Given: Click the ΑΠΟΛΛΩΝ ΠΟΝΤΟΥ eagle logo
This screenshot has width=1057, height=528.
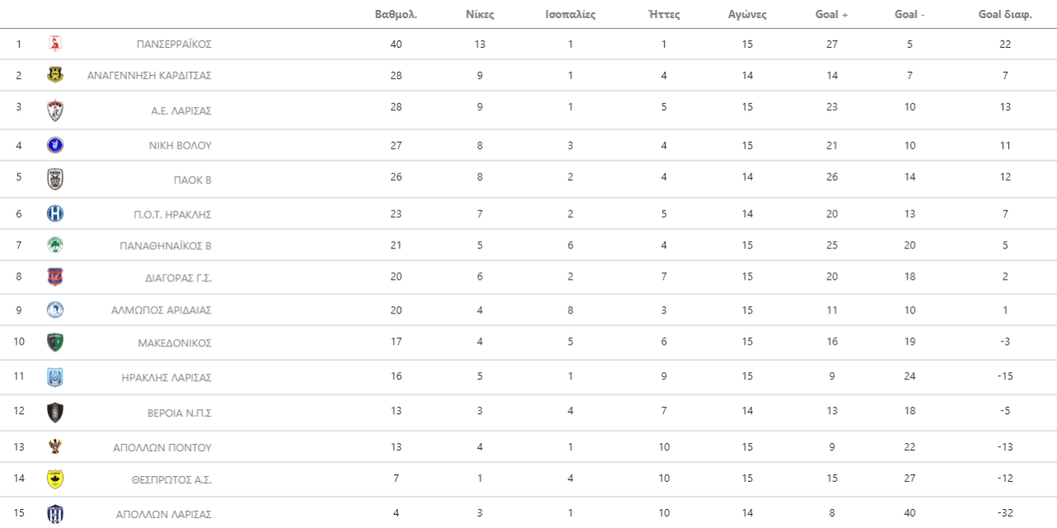Looking at the screenshot, I should click(55, 447).
